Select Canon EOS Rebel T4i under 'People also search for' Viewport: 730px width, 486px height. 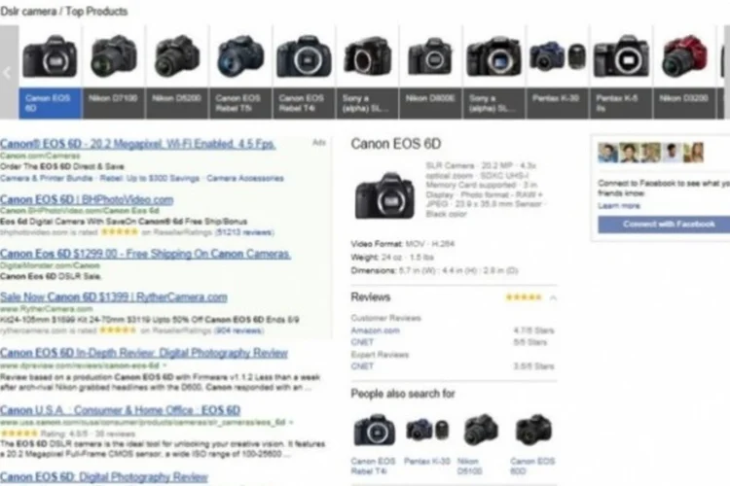[374, 444]
